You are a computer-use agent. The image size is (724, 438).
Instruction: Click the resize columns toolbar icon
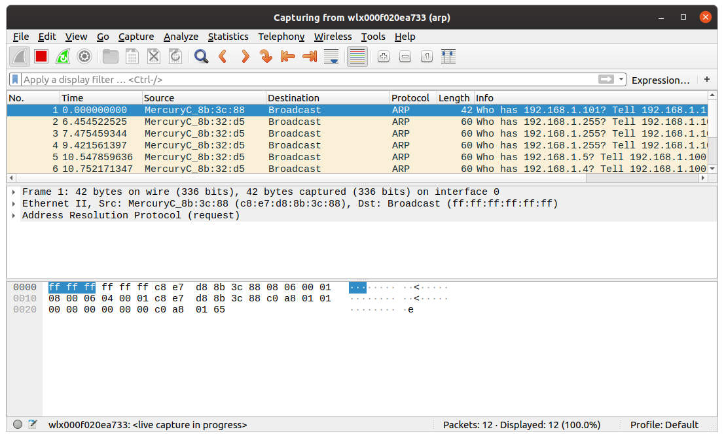(x=448, y=56)
